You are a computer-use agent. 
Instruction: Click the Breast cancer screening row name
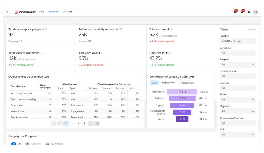pyautogui.click(x=23, y=99)
